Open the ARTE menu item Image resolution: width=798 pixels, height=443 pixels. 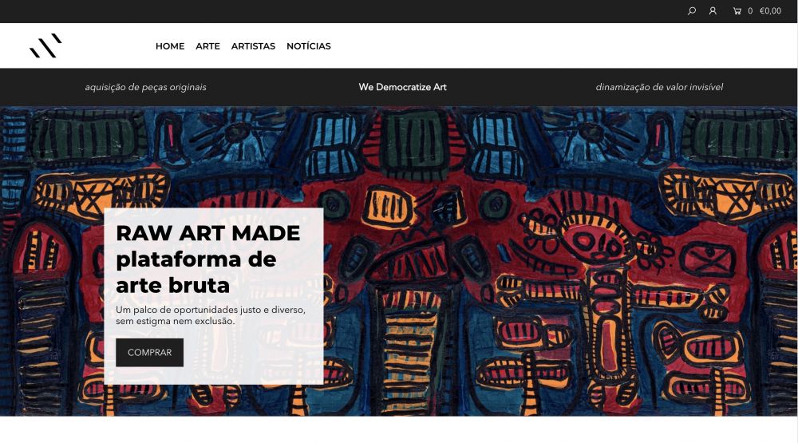pyautogui.click(x=207, y=45)
